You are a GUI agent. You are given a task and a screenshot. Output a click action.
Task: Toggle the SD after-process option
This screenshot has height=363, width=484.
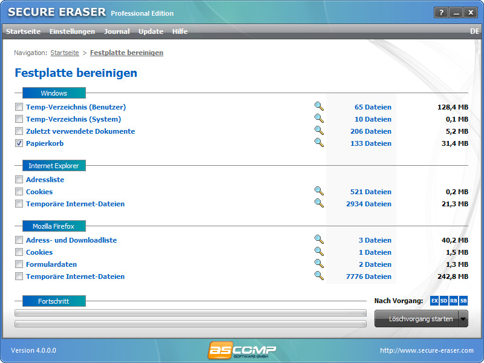point(444,301)
